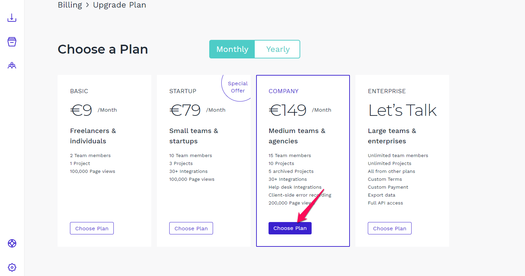Screen dimensions: 525x276
Task: Choose the Company plan button
Action: pos(290,228)
